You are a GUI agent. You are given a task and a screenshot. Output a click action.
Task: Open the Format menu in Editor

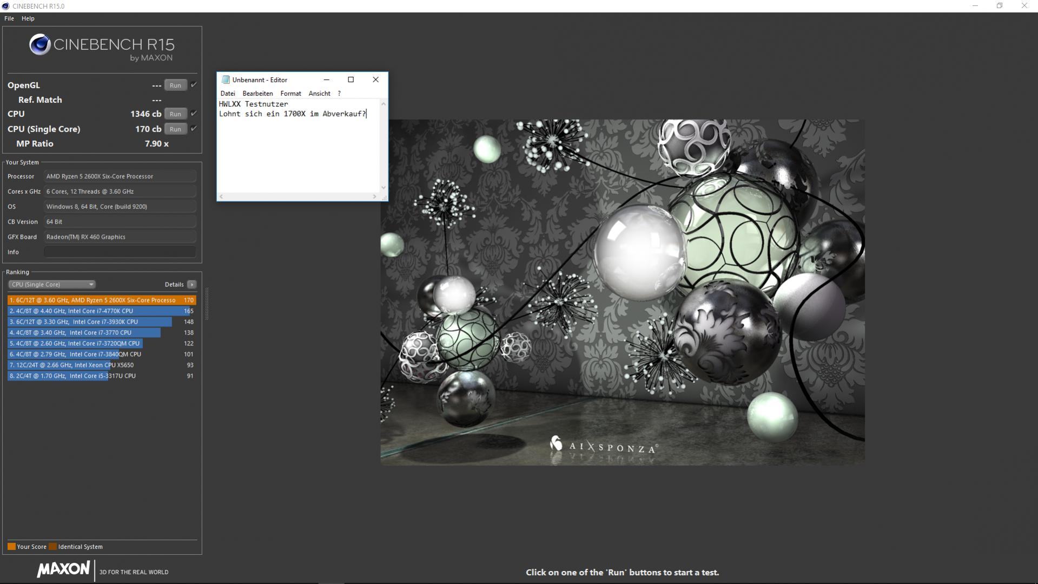tap(290, 94)
